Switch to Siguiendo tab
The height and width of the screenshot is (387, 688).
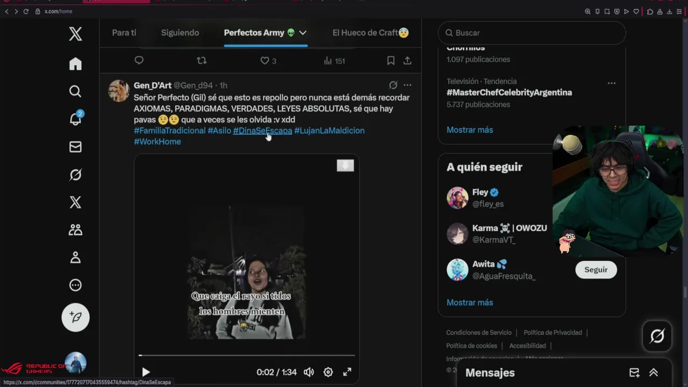[x=180, y=33]
